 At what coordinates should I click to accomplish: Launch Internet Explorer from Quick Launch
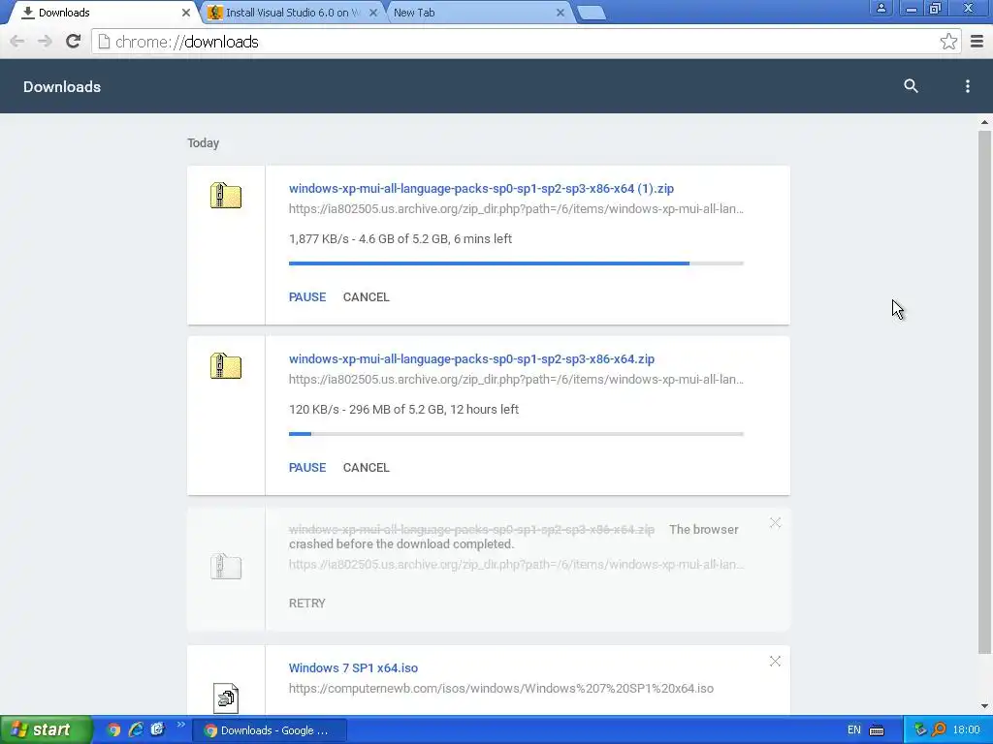pos(136,730)
